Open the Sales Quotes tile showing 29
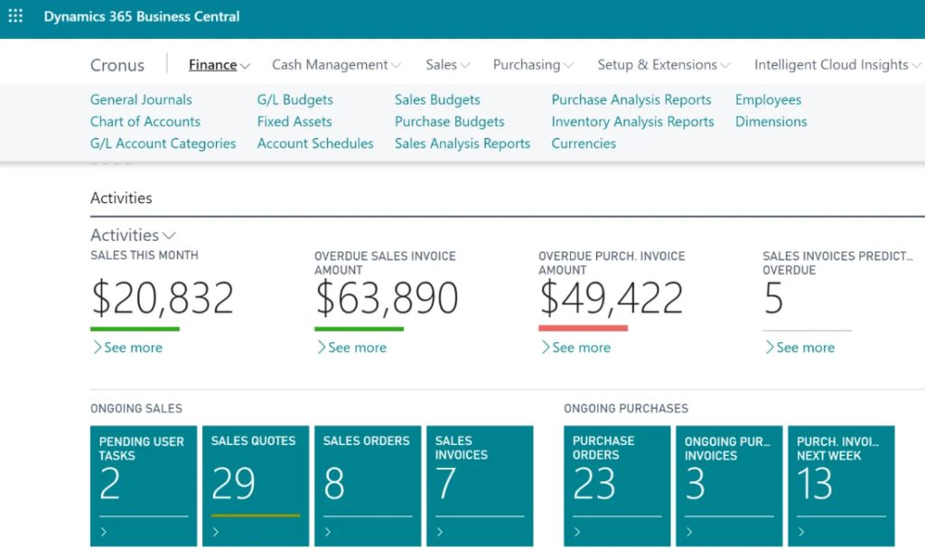The height and width of the screenshot is (558, 925). [256, 486]
